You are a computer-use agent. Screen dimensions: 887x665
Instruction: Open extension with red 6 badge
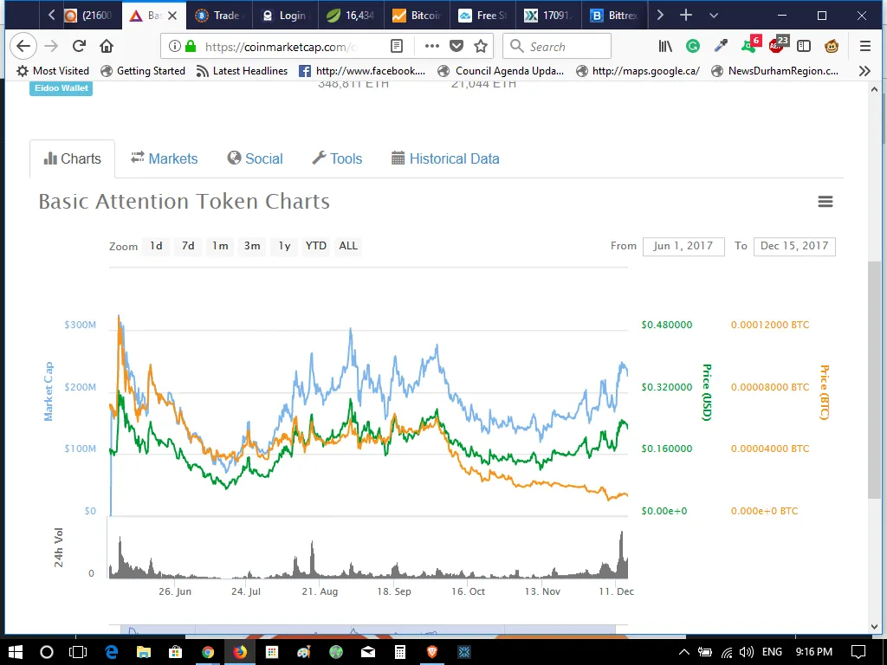pos(751,45)
